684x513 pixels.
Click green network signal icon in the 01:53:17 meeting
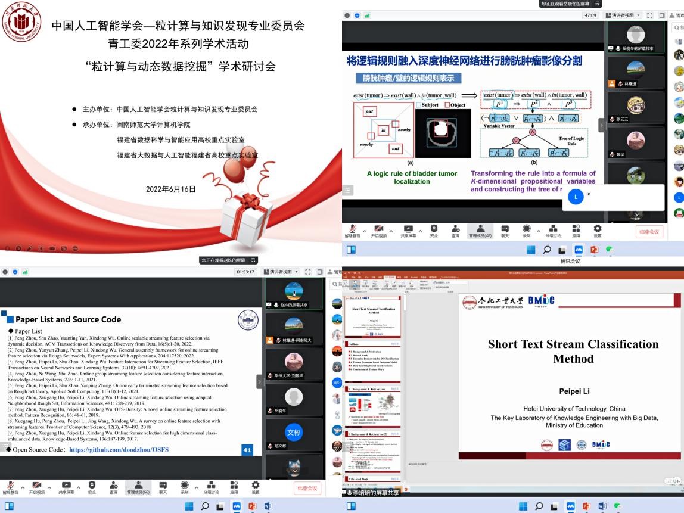point(25,272)
